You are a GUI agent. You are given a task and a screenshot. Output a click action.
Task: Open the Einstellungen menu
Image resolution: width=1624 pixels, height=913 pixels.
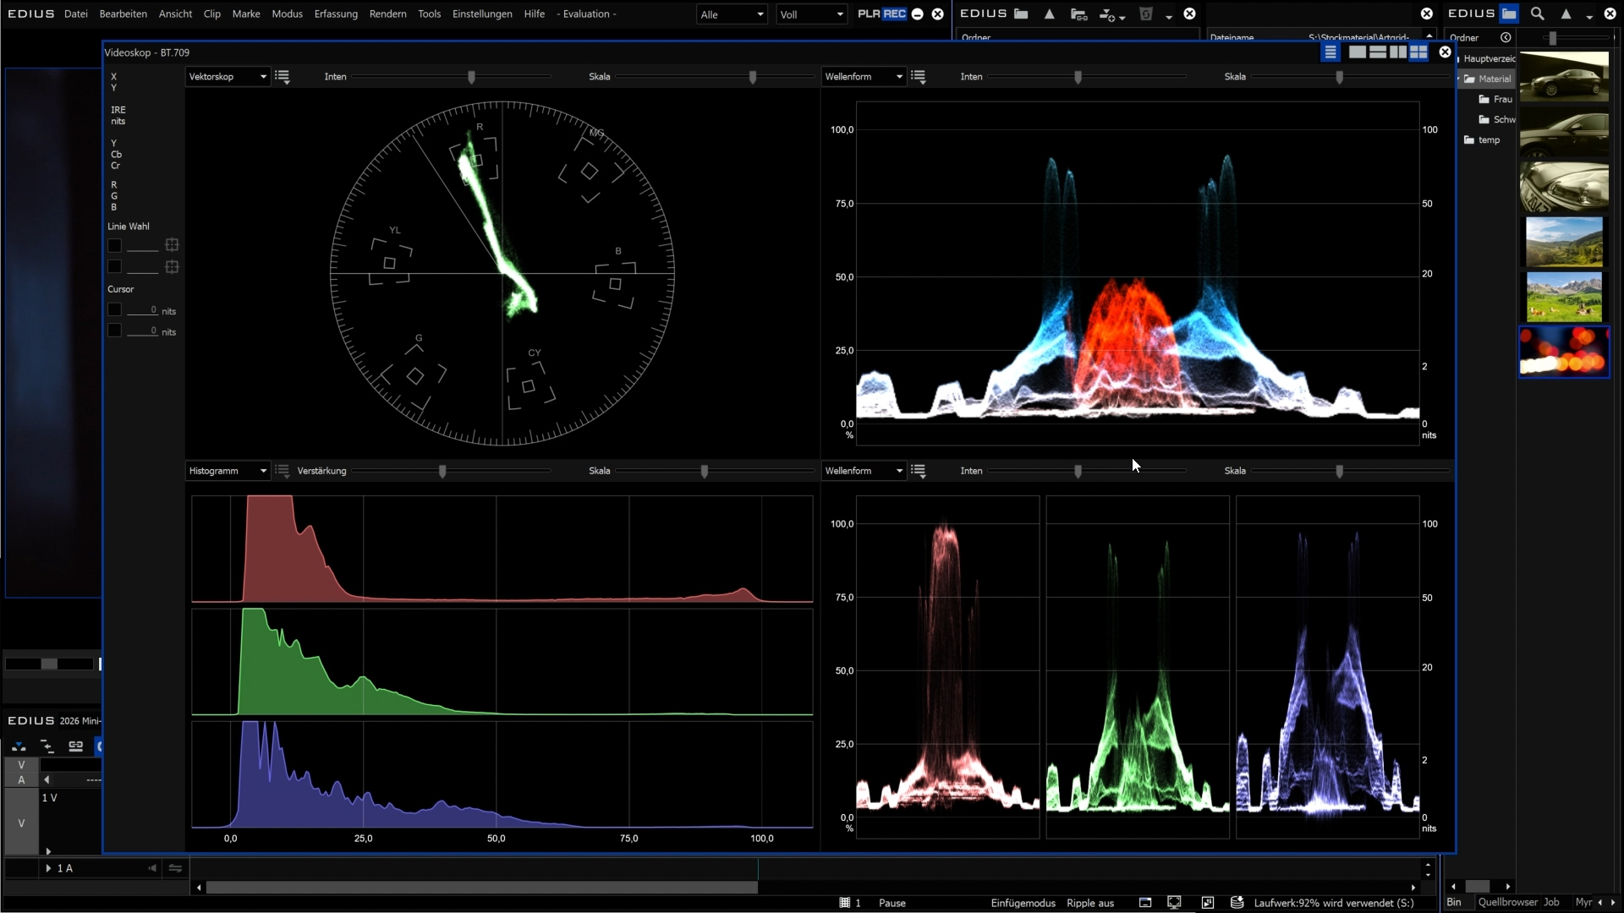pos(482,14)
